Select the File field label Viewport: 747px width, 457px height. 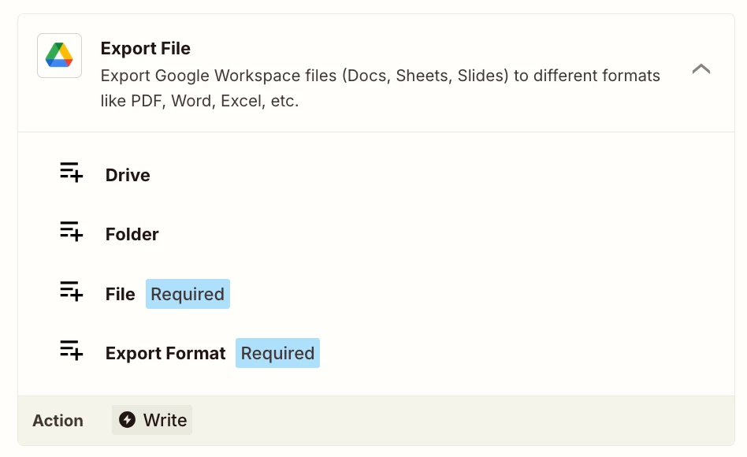120,294
